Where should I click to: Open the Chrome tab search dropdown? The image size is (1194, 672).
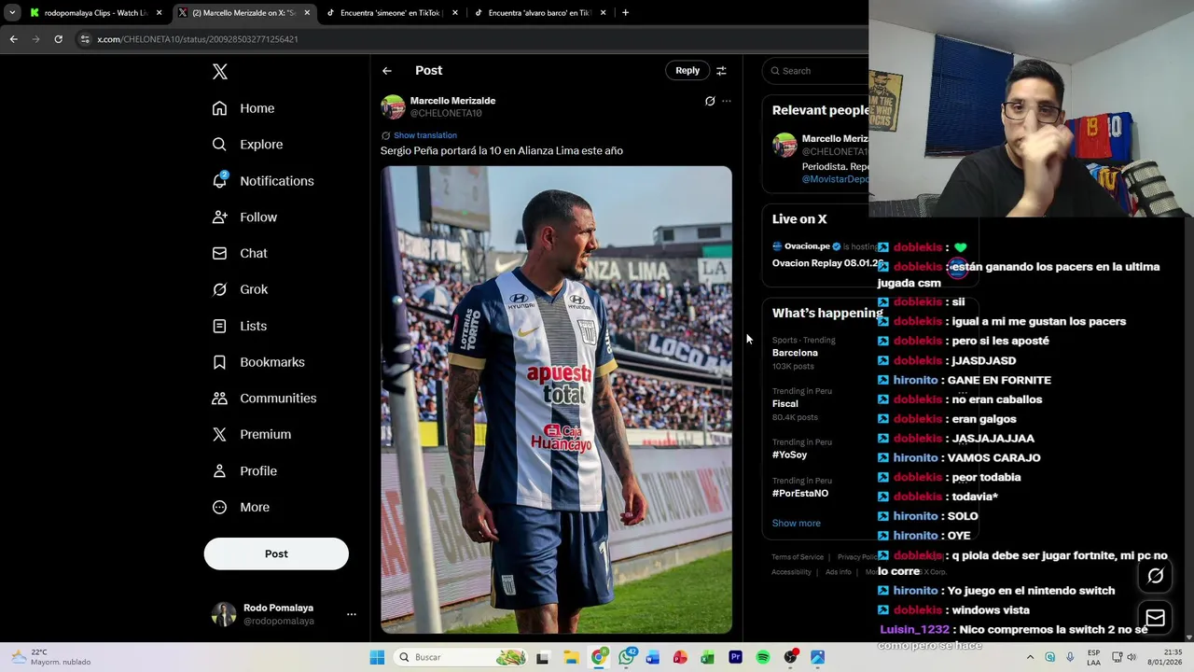coord(12,13)
